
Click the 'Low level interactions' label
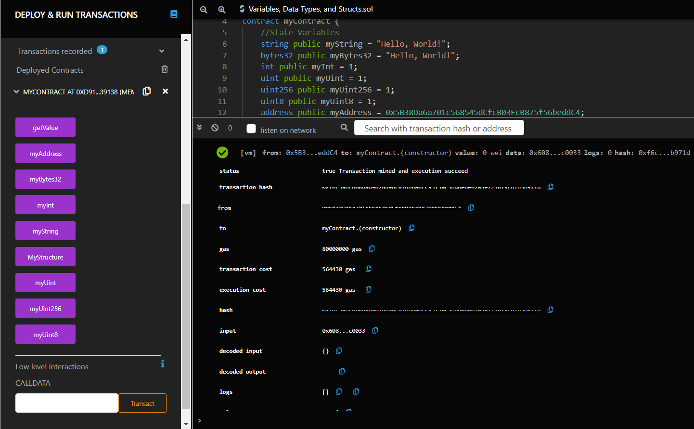pos(52,366)
